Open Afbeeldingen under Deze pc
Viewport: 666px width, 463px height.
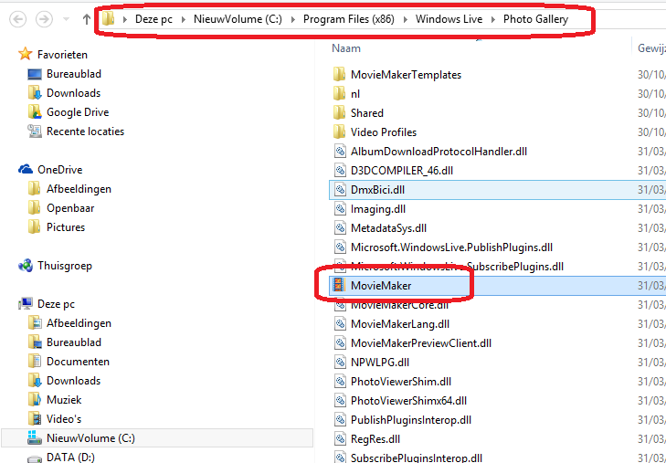(x=79, y=323)
